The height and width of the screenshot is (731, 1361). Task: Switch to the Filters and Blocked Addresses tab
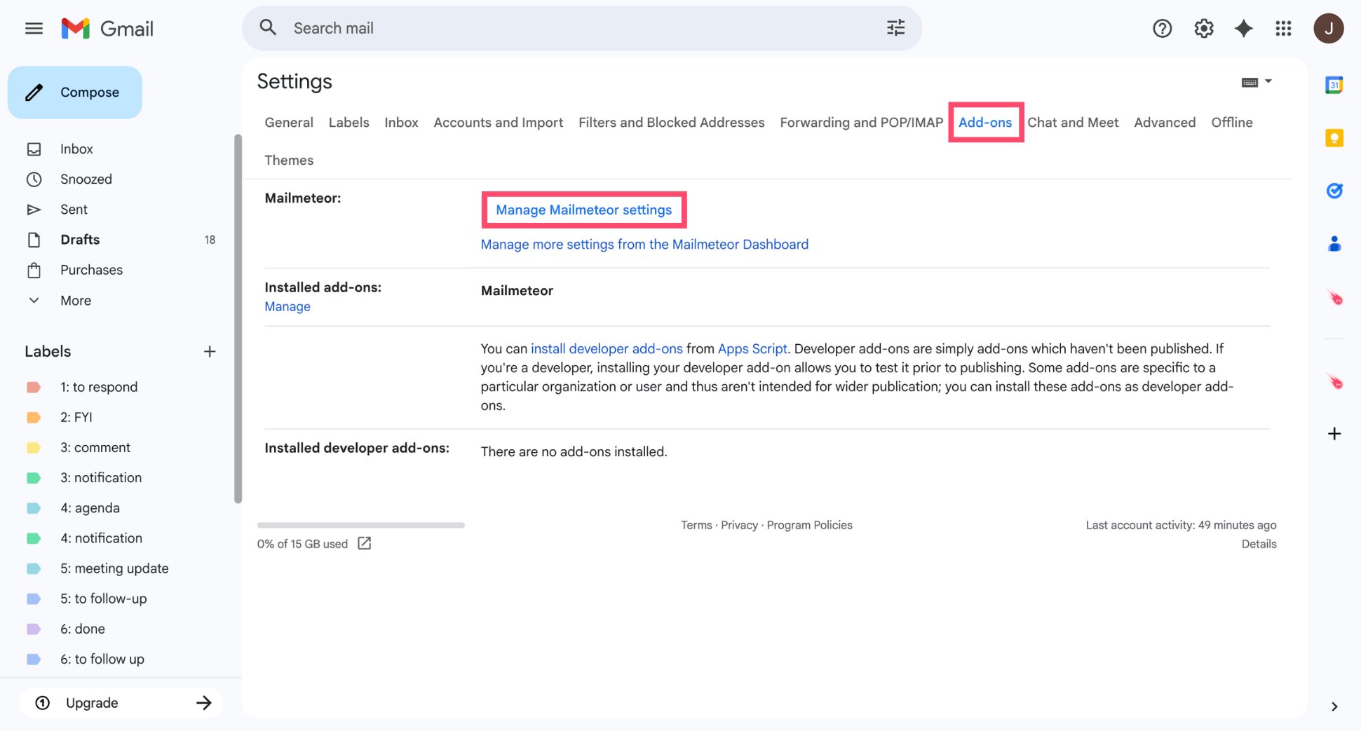click(671, 122)
